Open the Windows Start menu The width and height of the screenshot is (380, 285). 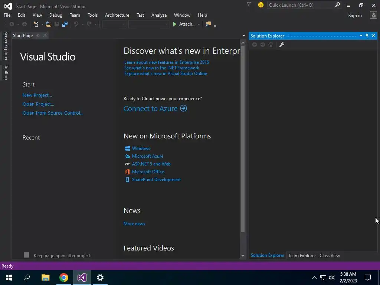(9, 278)
